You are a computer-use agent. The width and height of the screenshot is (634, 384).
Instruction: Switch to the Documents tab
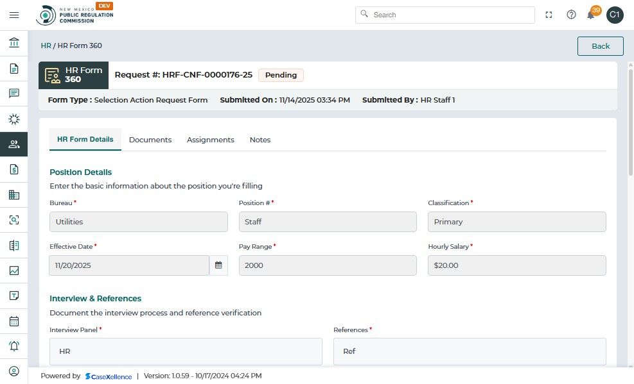click(150, 140)
